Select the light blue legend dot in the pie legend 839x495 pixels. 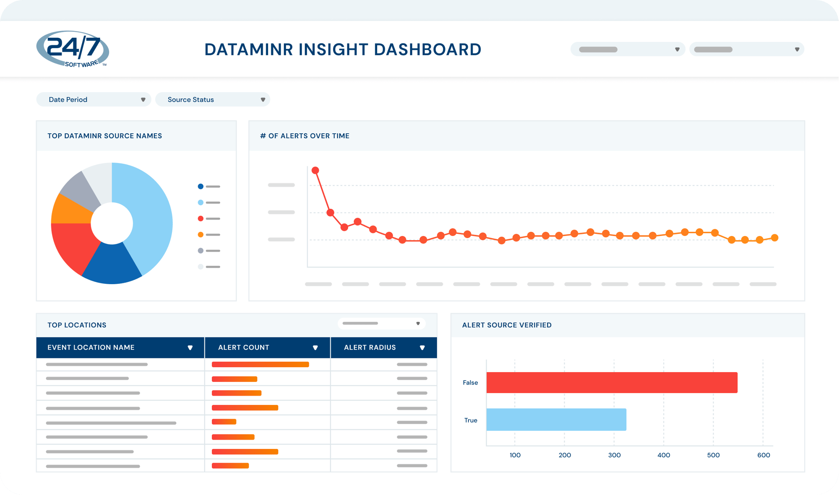(200, 202)
